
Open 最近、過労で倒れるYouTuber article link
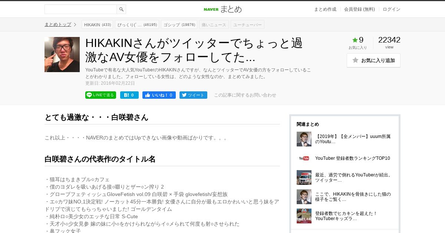(353, 178)
